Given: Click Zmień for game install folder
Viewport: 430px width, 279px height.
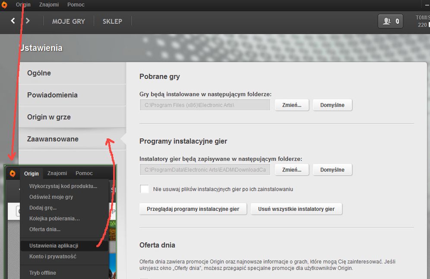Looking at the screenshot, I should tap(292, 105).
